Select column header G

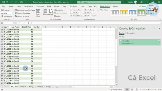[x=62, y=27]
